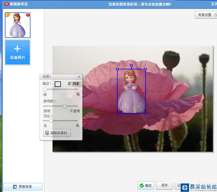Click the rotation handle above the princess
Viewport: 217px width, 192px height.
[x=132, y=65]
